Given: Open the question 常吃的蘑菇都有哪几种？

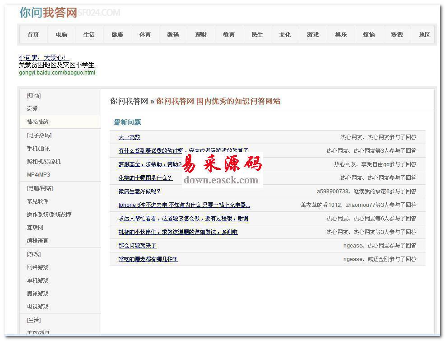Looking at the screenshot, I should click(148, 259).
